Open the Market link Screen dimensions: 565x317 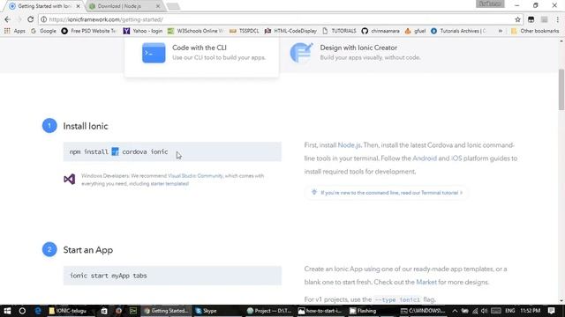(426, 282)
